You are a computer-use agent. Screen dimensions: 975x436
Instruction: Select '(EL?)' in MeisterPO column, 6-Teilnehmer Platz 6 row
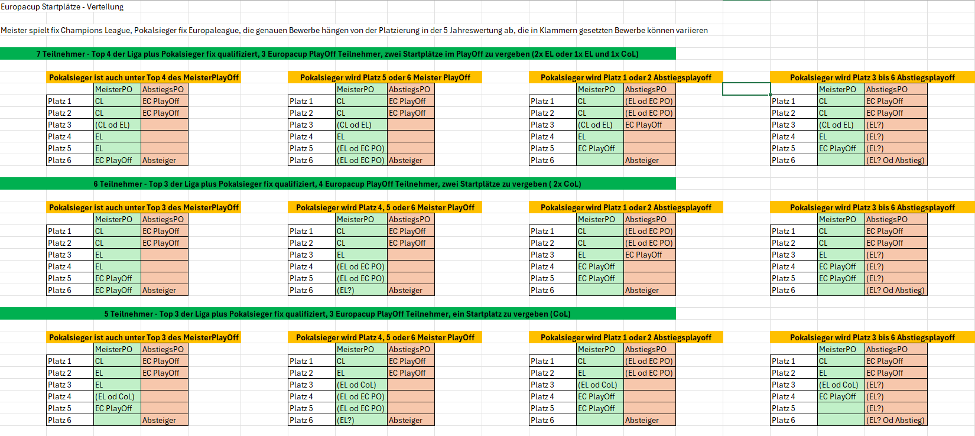click(361, 290)
